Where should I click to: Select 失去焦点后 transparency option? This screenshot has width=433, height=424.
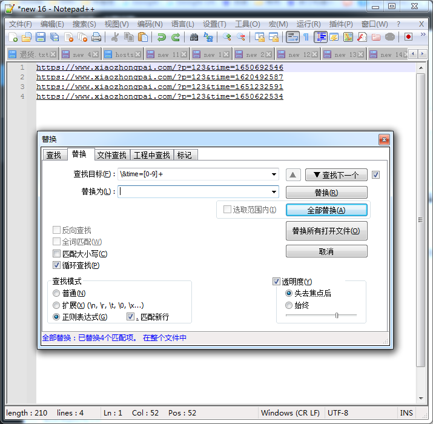(x=289, y=293)
